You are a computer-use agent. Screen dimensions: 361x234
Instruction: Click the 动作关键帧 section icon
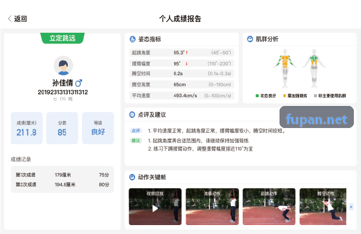tap(132, 177)
